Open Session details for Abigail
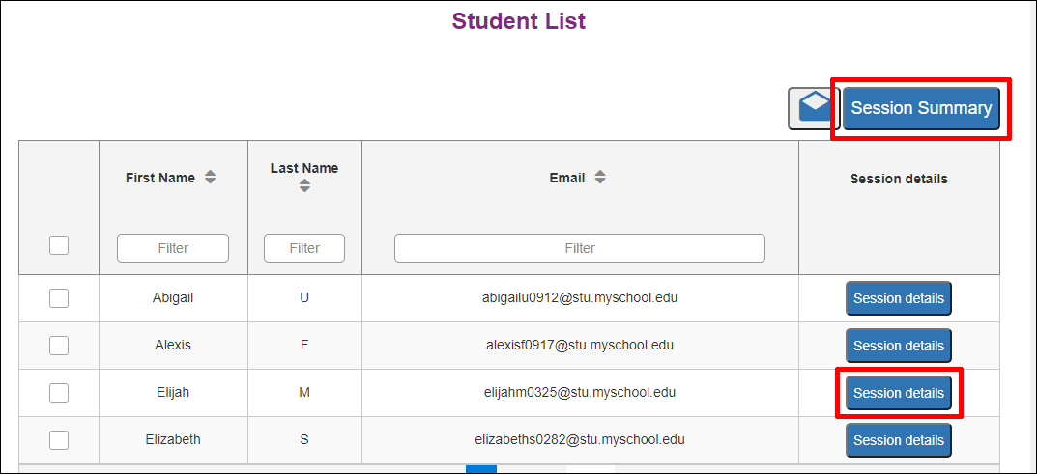This screenshot has width=1037, height=474. (899, 298)
